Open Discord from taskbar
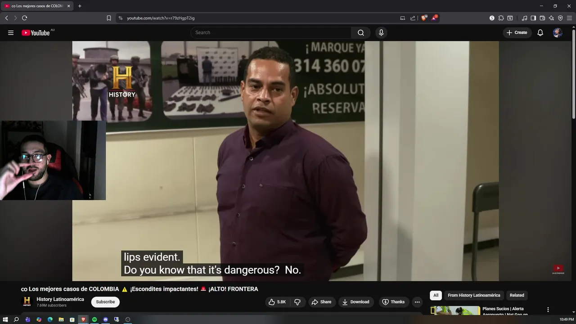The width and height of the screenshot is (576, 324). (x=106, y=319)
